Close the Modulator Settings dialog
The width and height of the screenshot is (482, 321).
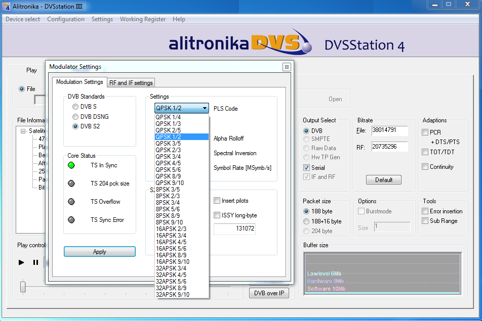pos(287,67)
